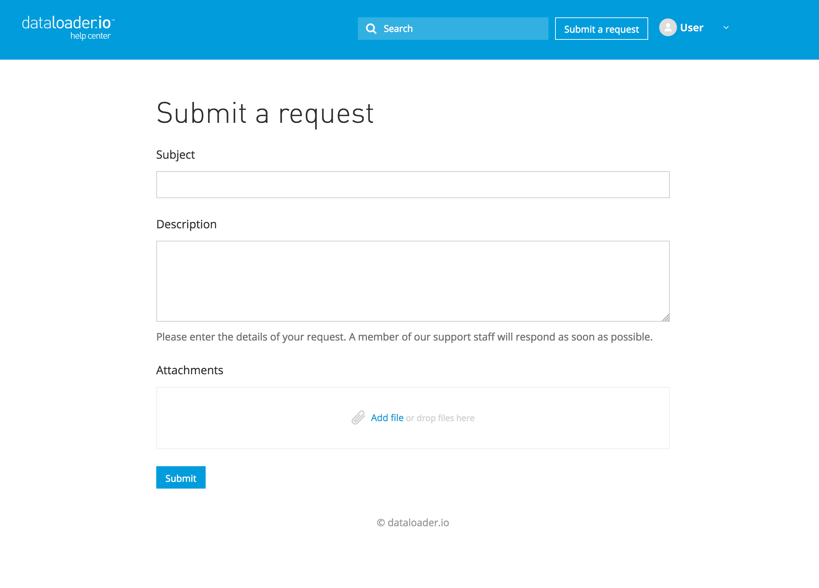Image resolution: width=819 pixels, height=588 pixels.
Task: Click the paperclip attachment icon
Action: pos(358,418)
